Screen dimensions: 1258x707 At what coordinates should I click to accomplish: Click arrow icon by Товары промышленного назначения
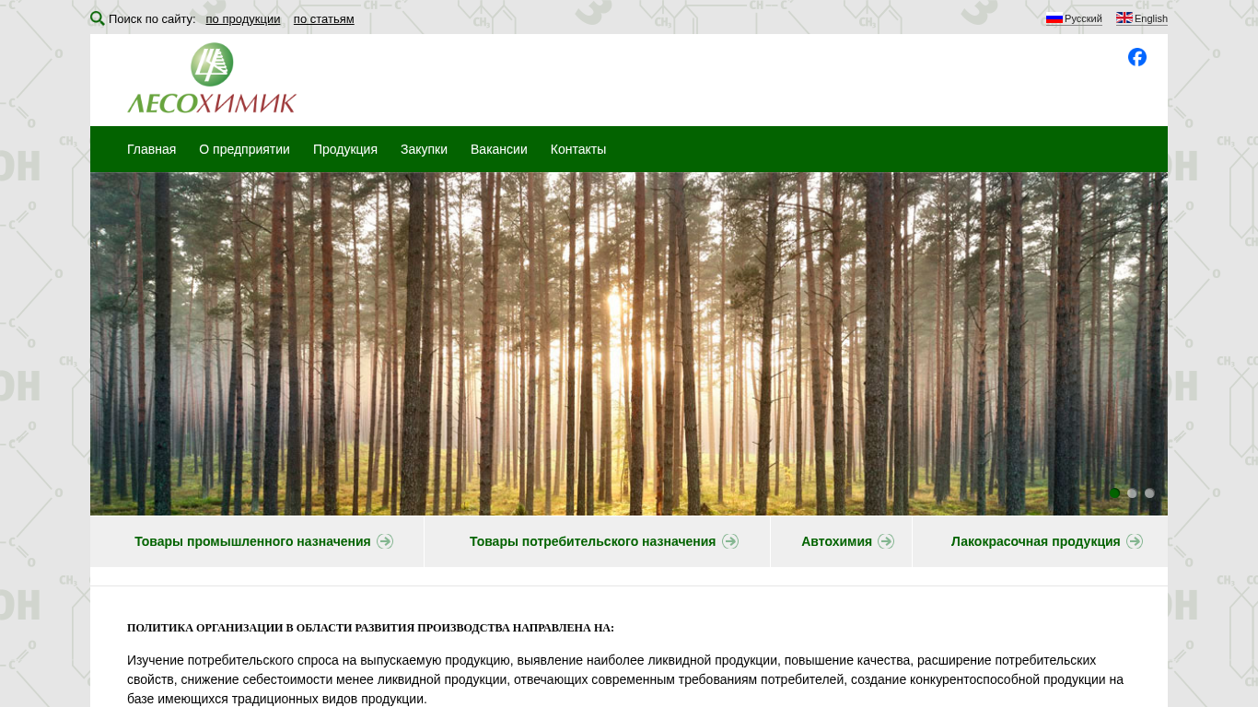click(385, 541)
